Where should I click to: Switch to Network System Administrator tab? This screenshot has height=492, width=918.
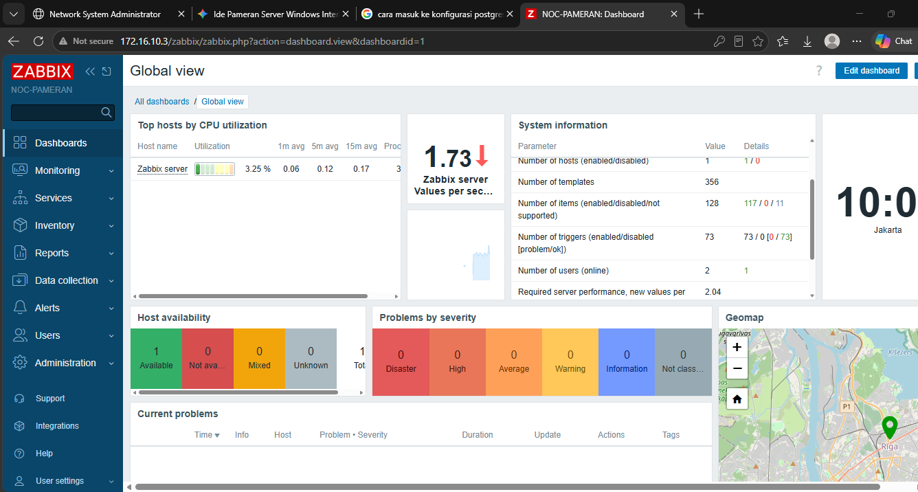coord(104,14)
